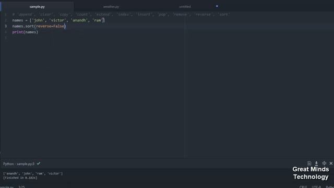
Task: Click 'names.sort' on line 3
Action: click(x=23, y=26)
